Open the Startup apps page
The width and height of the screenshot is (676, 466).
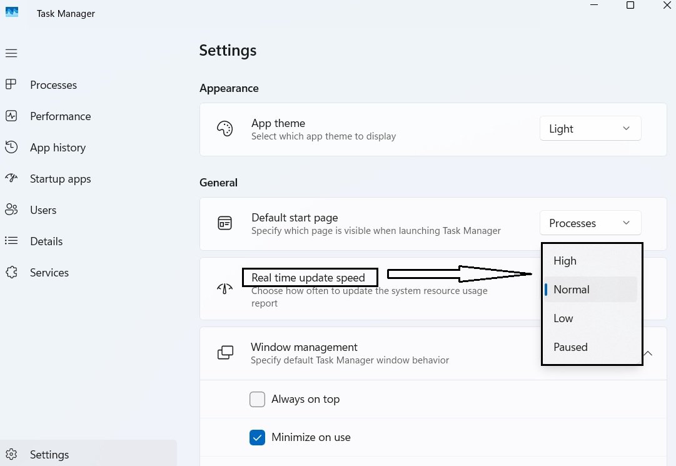pyautogui.click(x=61, y=179)
